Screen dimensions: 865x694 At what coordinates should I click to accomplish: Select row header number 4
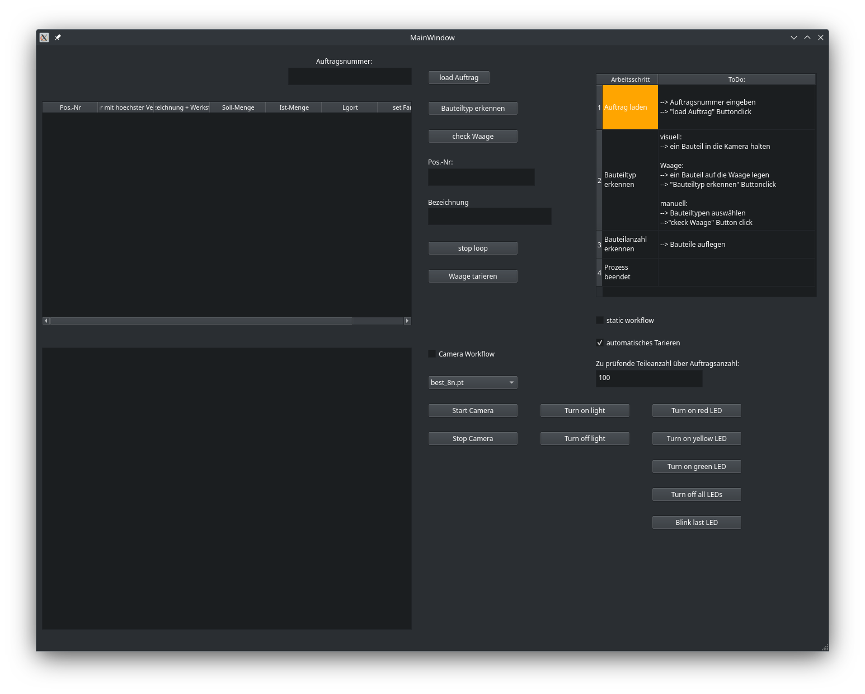click(599, 273)
